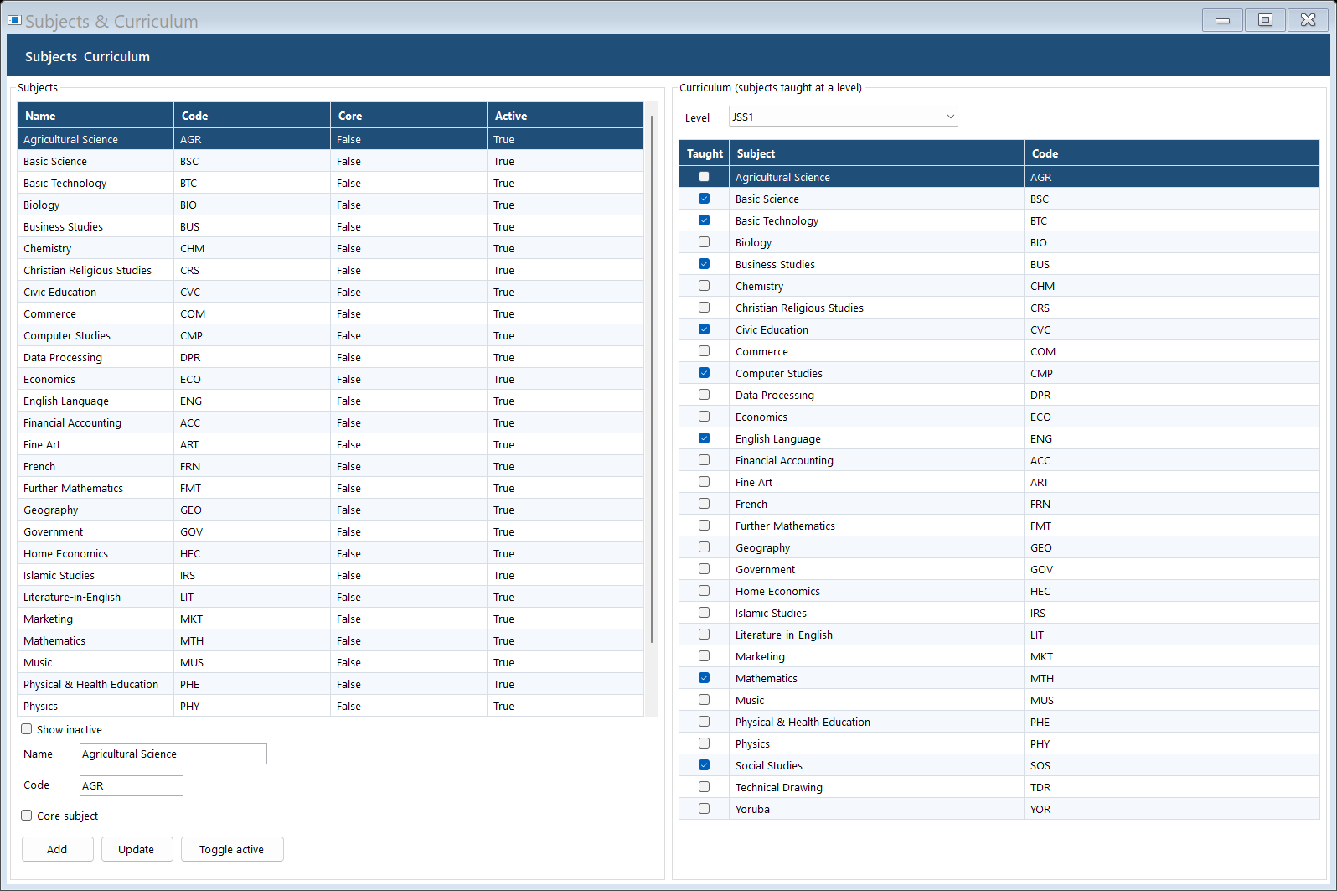Check Taught for Technical Drawing

704,787
